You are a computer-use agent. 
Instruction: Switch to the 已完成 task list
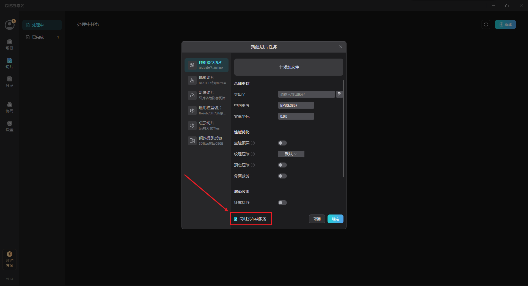[42, 37]
